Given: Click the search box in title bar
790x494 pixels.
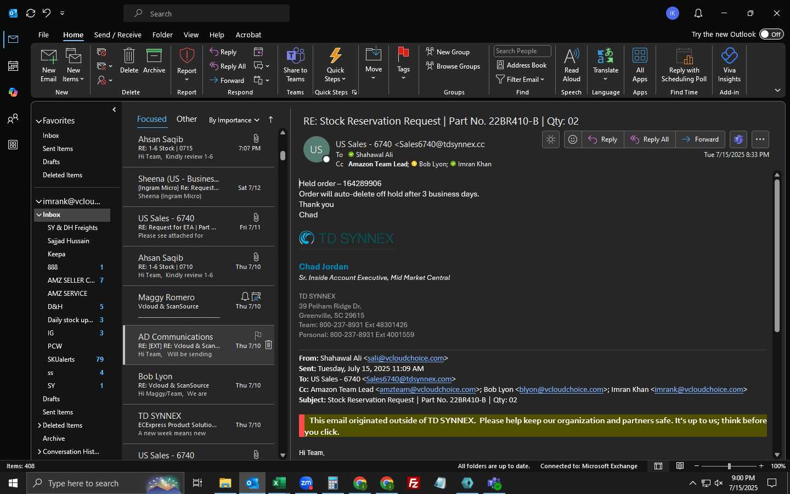Looking at the screenshot, I should (207, 13).
